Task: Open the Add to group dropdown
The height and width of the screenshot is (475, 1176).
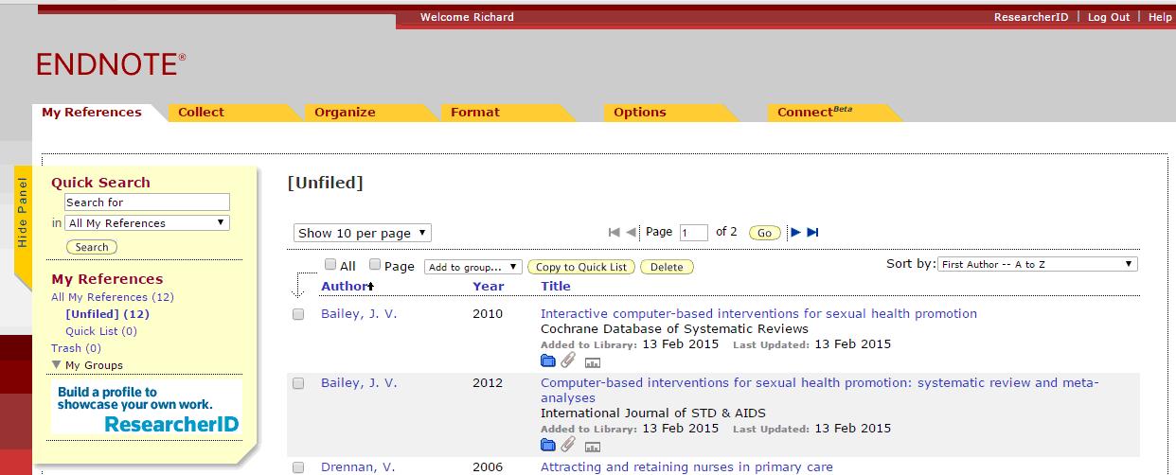Action: (472, 267)
